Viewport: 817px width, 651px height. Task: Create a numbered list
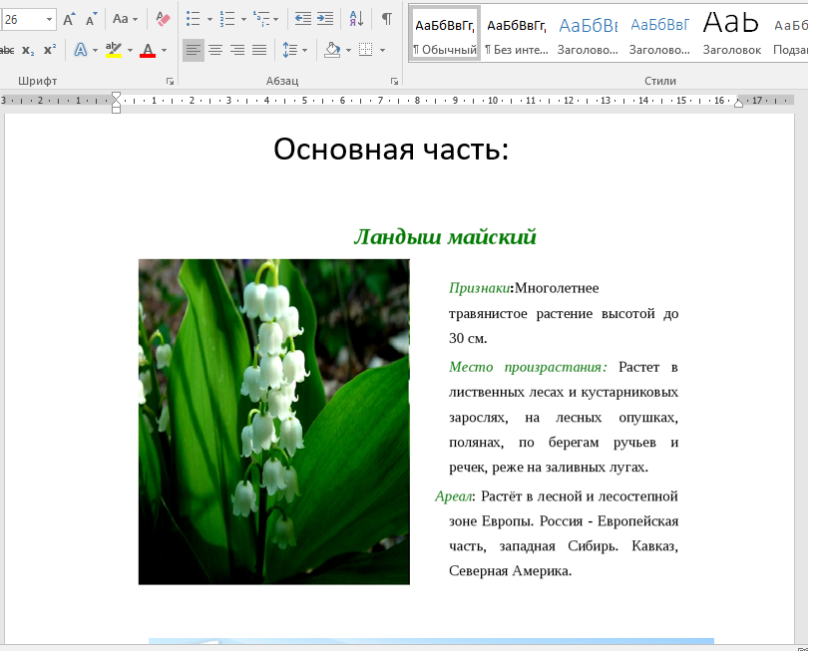(227, 19)
